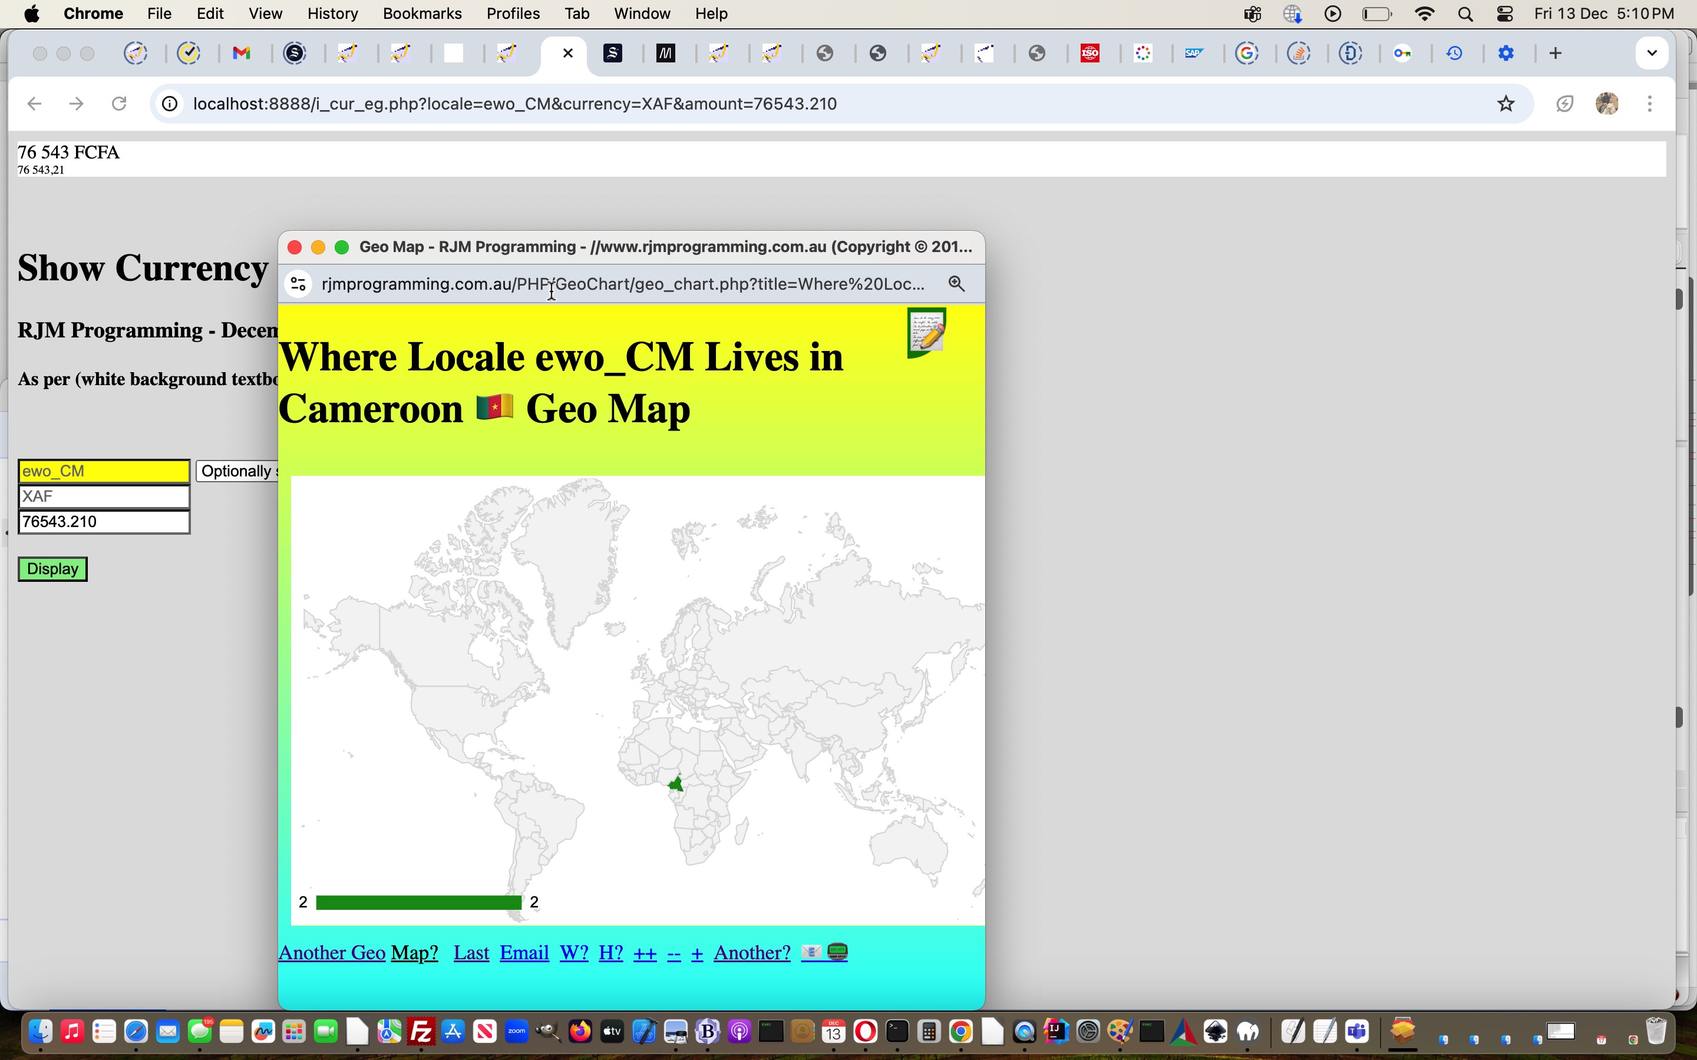Open the Profiles menu
Viewport: 1697px width, 1060px height.
[x=513, y=14]
